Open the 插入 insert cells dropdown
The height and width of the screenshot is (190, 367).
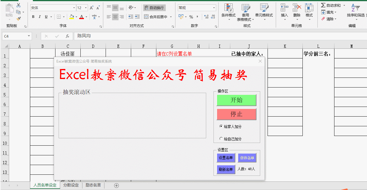click(x=284, y=12)
